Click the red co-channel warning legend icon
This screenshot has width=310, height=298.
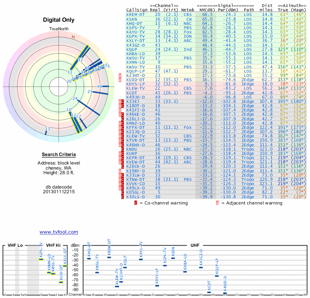pos(136,203)
